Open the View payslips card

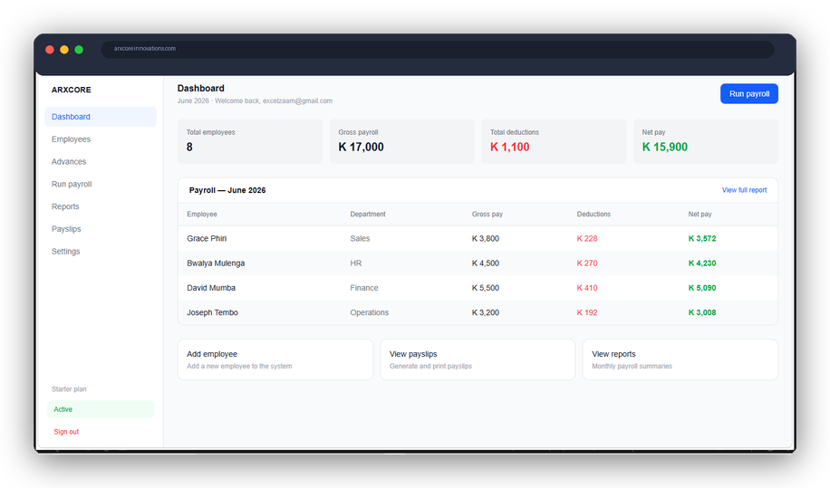(478, 359)
